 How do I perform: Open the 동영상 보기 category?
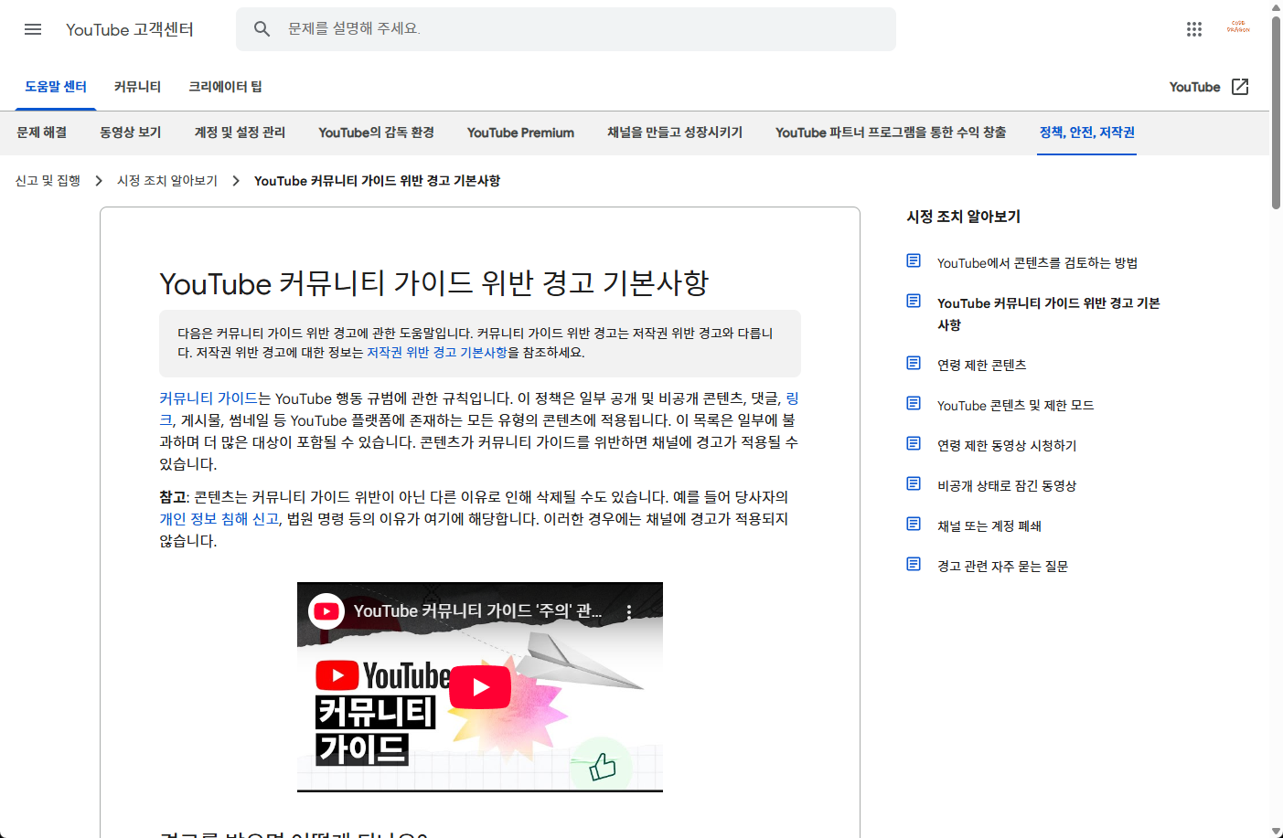click(131, 133)
